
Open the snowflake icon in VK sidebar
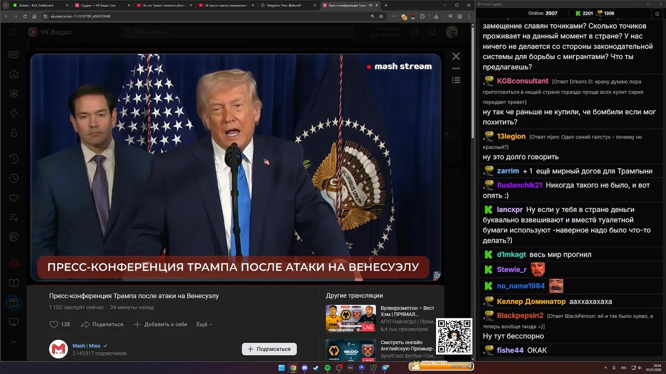coord(14,94)
